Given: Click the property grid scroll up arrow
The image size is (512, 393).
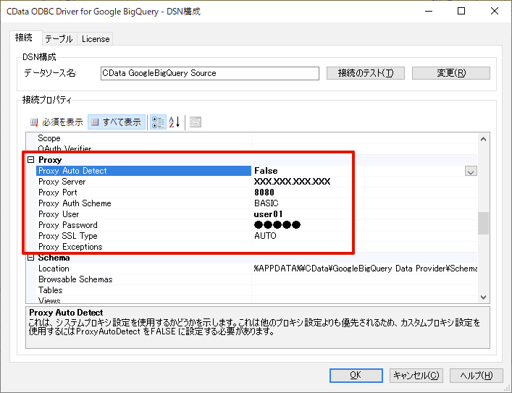Looking at the screenshot, I should click(484, 139).
